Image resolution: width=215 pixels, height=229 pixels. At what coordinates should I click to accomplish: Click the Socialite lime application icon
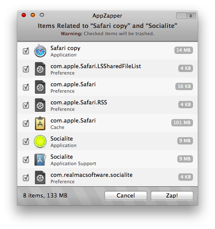[x=40, y=141]
